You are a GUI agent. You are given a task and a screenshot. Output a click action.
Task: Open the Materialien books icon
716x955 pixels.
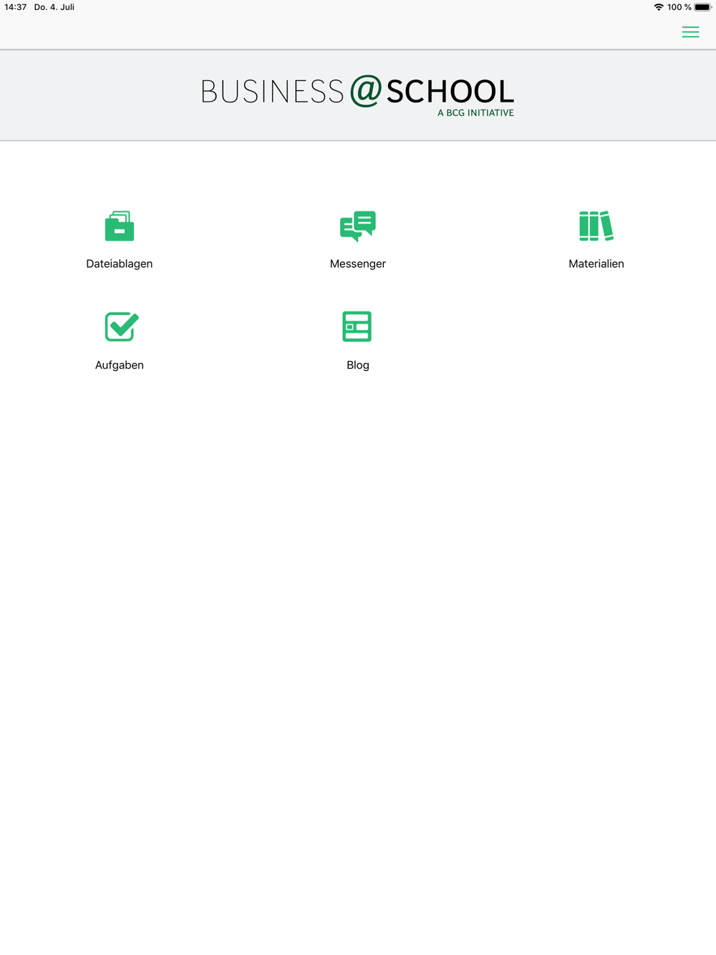coord(596,226)
